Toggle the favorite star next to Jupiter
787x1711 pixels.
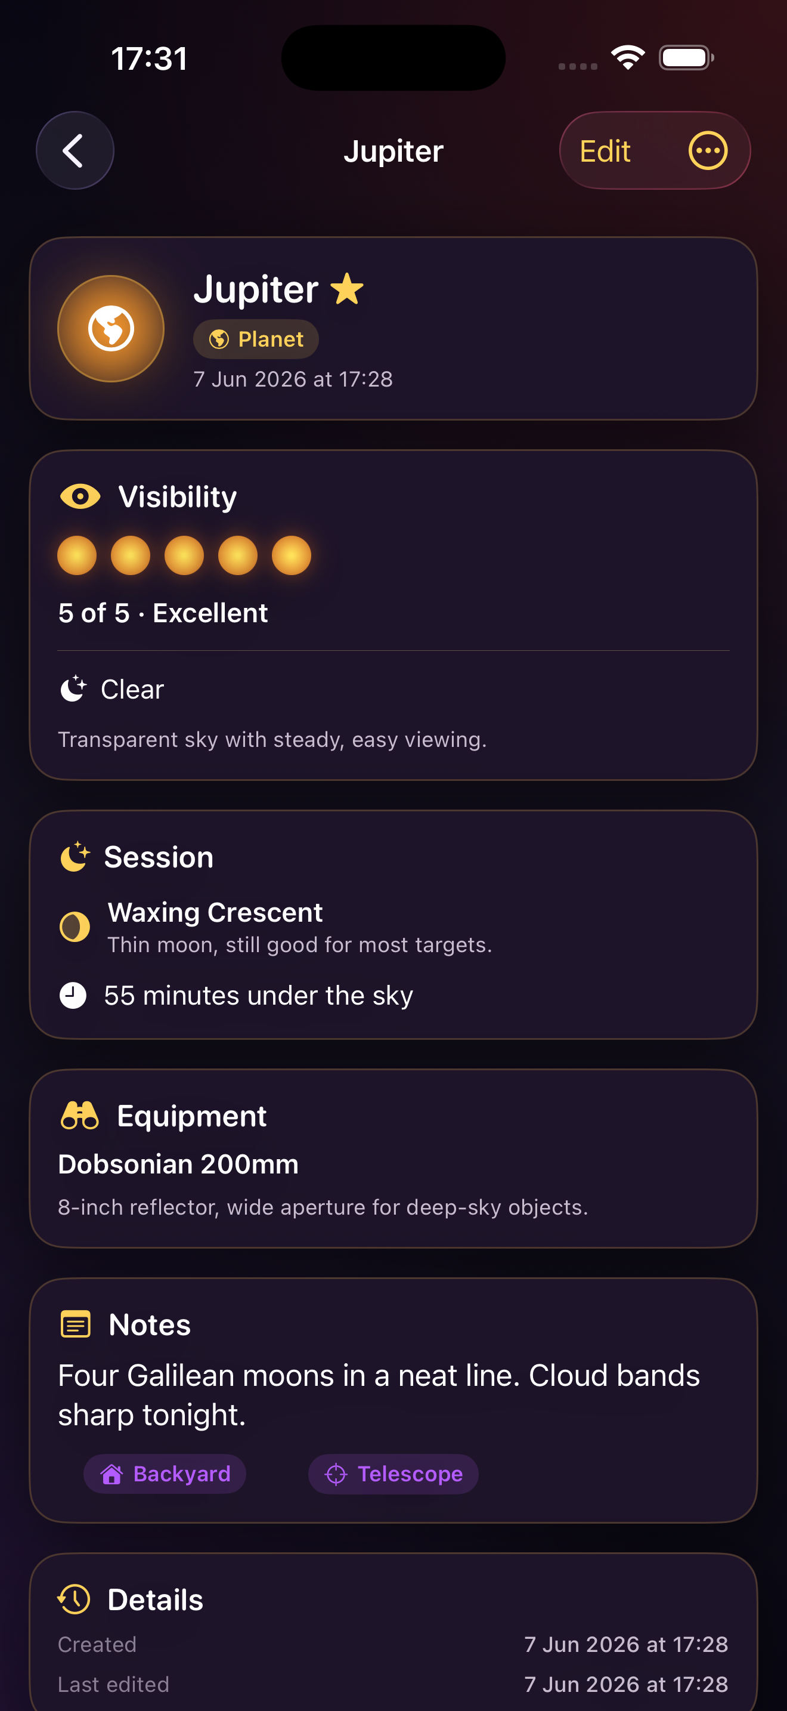(347, 289)
